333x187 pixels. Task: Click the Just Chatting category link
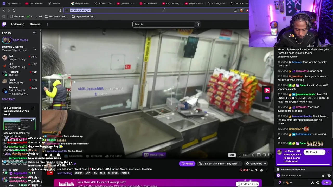(x=65, y=173)
